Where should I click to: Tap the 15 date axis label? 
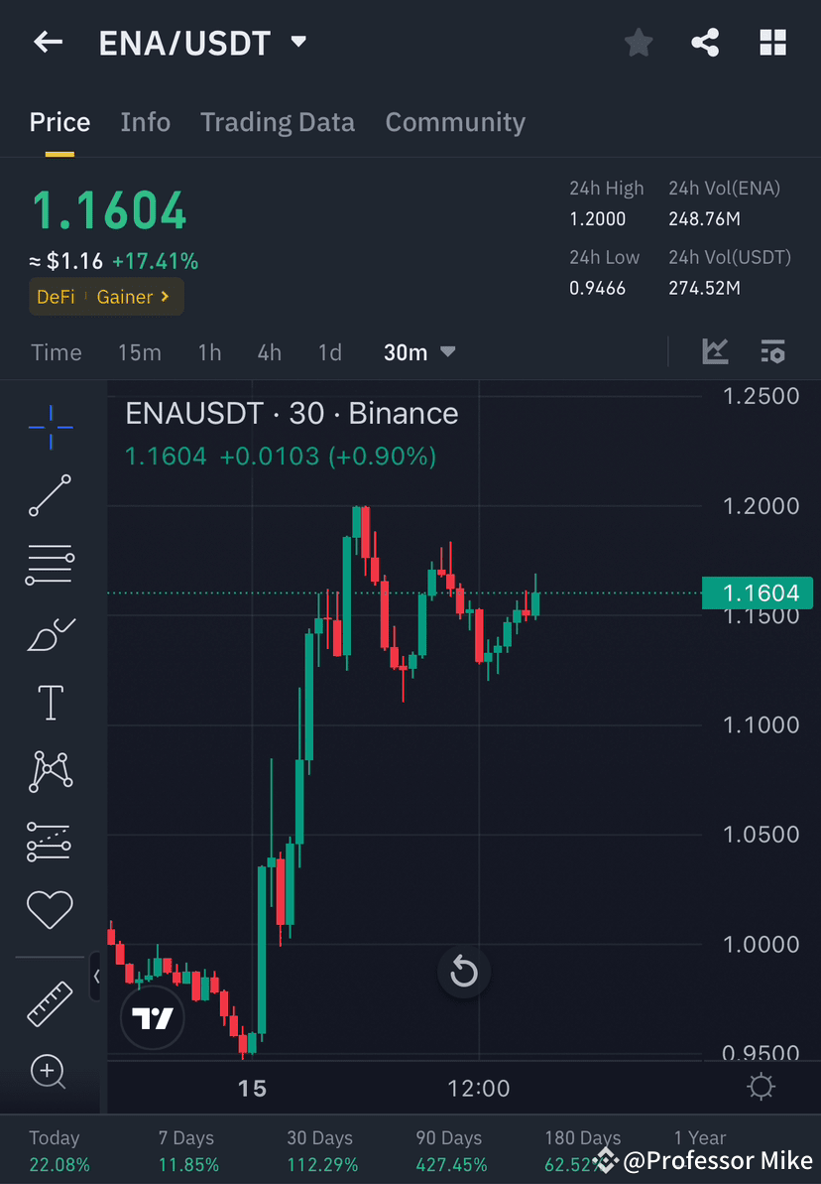(252, 1088)
